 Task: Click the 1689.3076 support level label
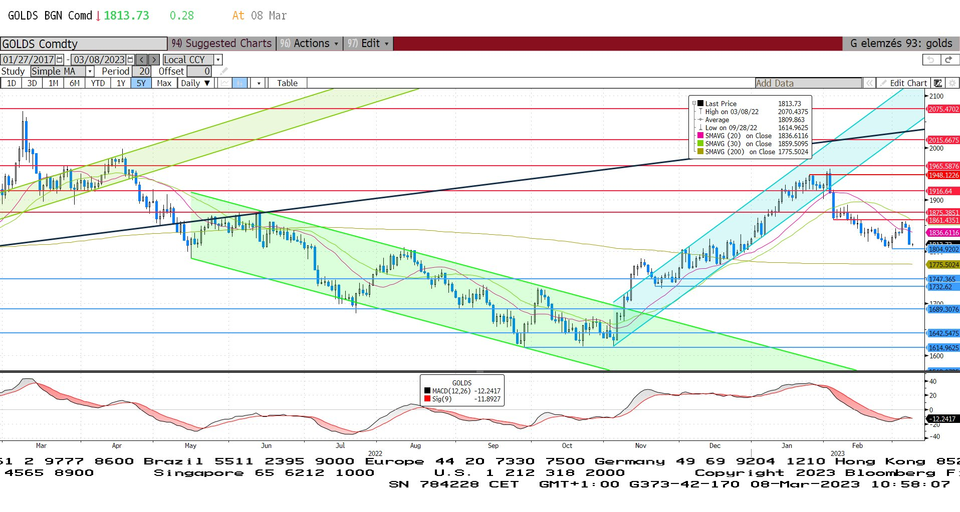pos(943,309)
